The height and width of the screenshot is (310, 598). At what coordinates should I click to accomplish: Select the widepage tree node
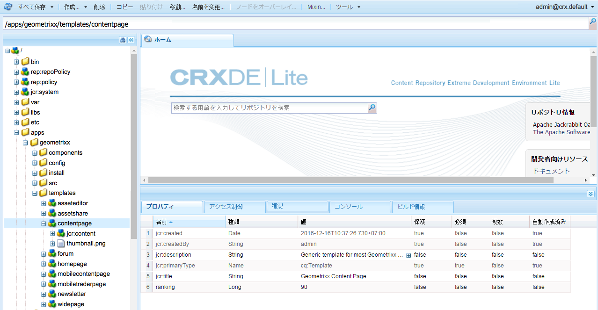point(71,304)
